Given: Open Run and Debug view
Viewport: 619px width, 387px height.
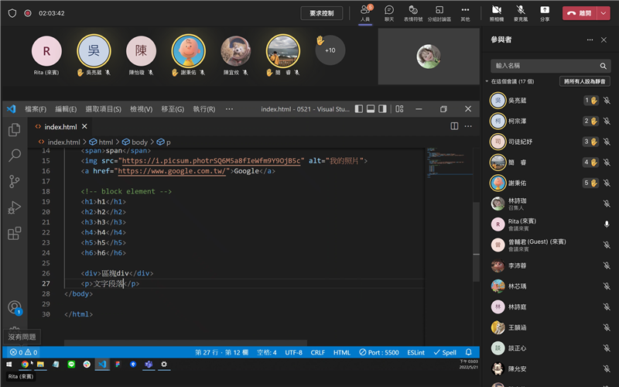Looking at the screenshot, I should [x=14, y=207].
